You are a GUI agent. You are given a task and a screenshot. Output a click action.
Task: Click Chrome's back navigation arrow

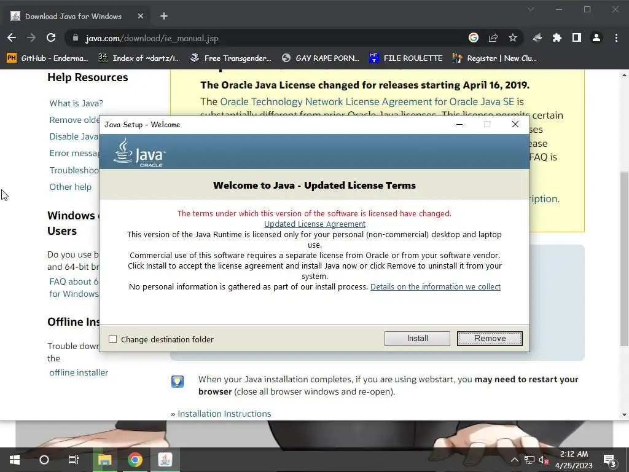[x=12, y=38]
